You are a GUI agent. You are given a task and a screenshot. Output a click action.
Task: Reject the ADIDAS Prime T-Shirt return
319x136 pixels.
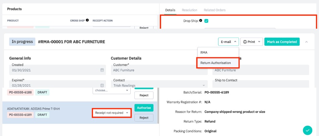click(x=144, y=118)
